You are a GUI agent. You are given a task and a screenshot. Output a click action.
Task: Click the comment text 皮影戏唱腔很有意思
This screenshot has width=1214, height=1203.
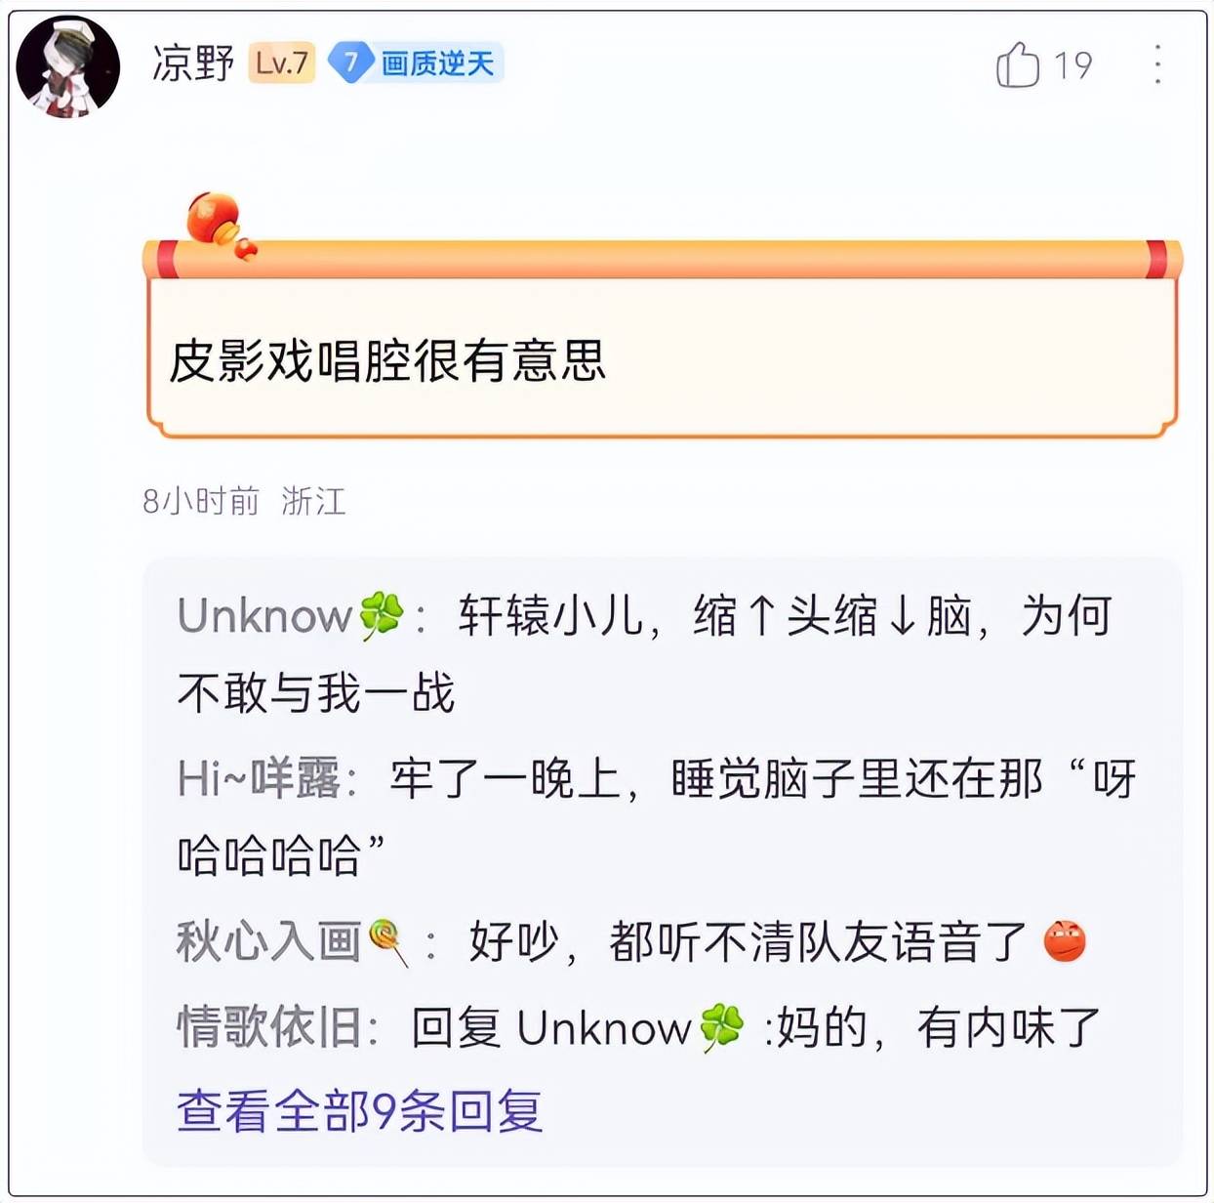[x=387, y=360]
